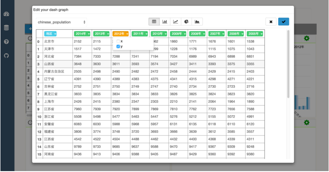Open the GitHub icon in sidebar
This screenshot has height=172, width=329.
(x=6, y=55)
